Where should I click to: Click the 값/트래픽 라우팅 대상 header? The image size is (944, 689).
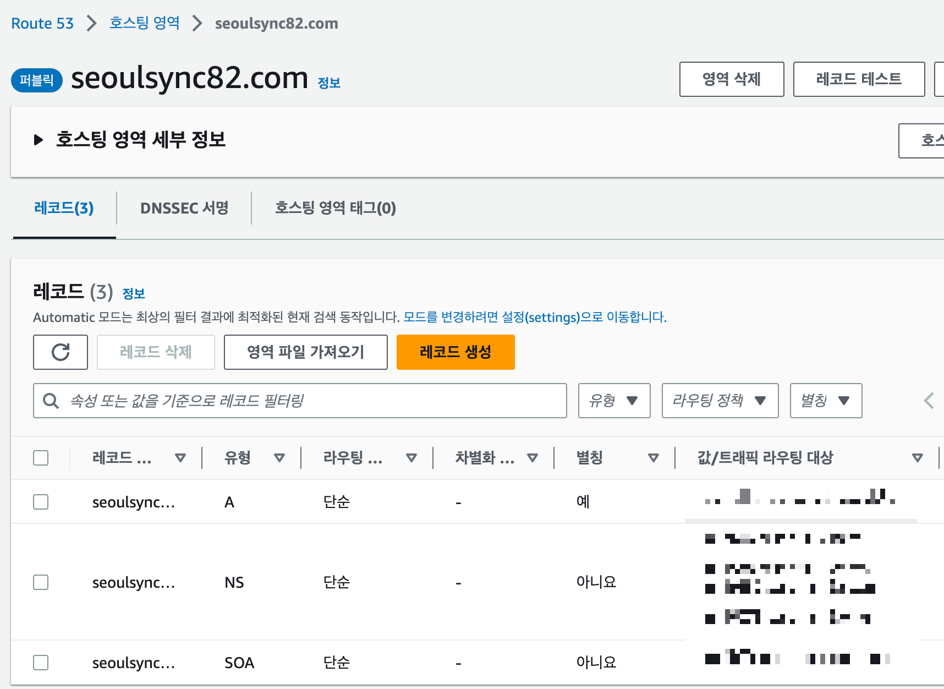(765, 458)
